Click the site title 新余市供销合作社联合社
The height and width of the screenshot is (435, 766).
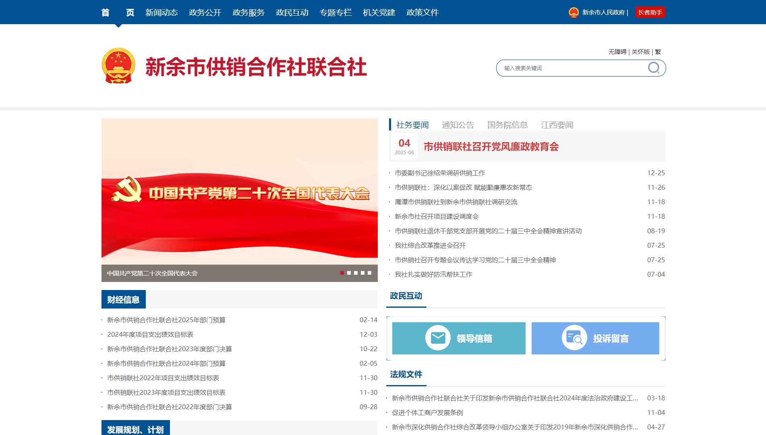(x=256, y=66)
